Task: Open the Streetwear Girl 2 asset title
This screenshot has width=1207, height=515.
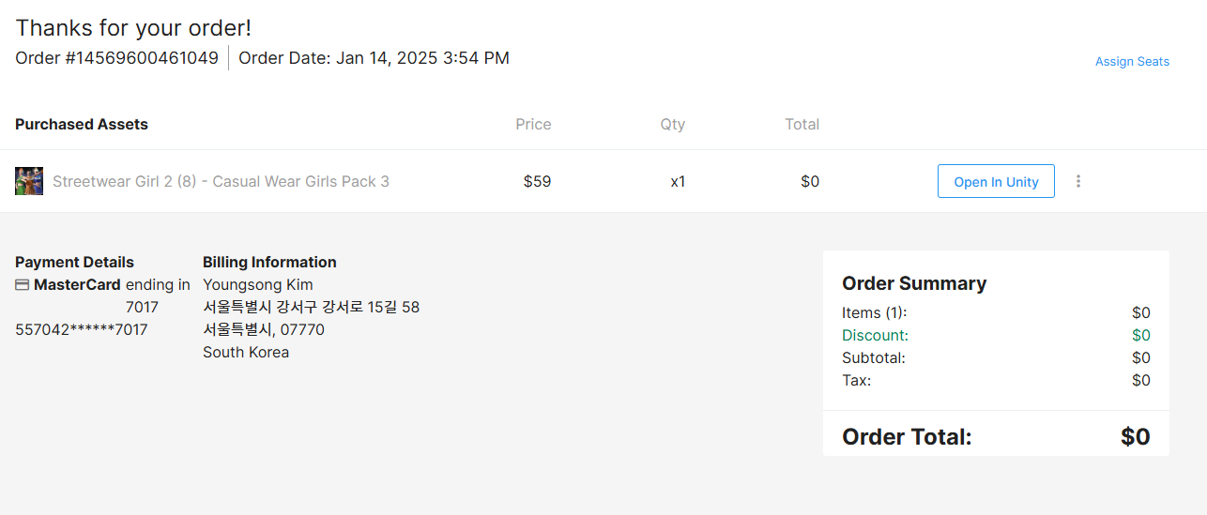Action: [x=221, y=182]
